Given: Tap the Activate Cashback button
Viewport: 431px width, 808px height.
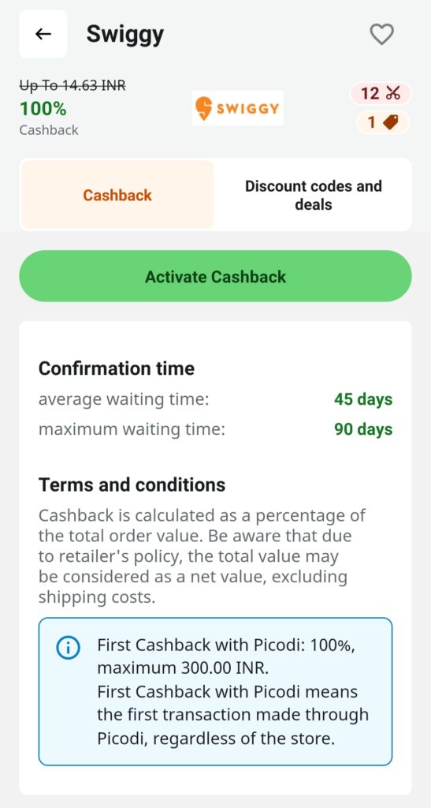Looking at the screenshot, I should click(216, 276).
